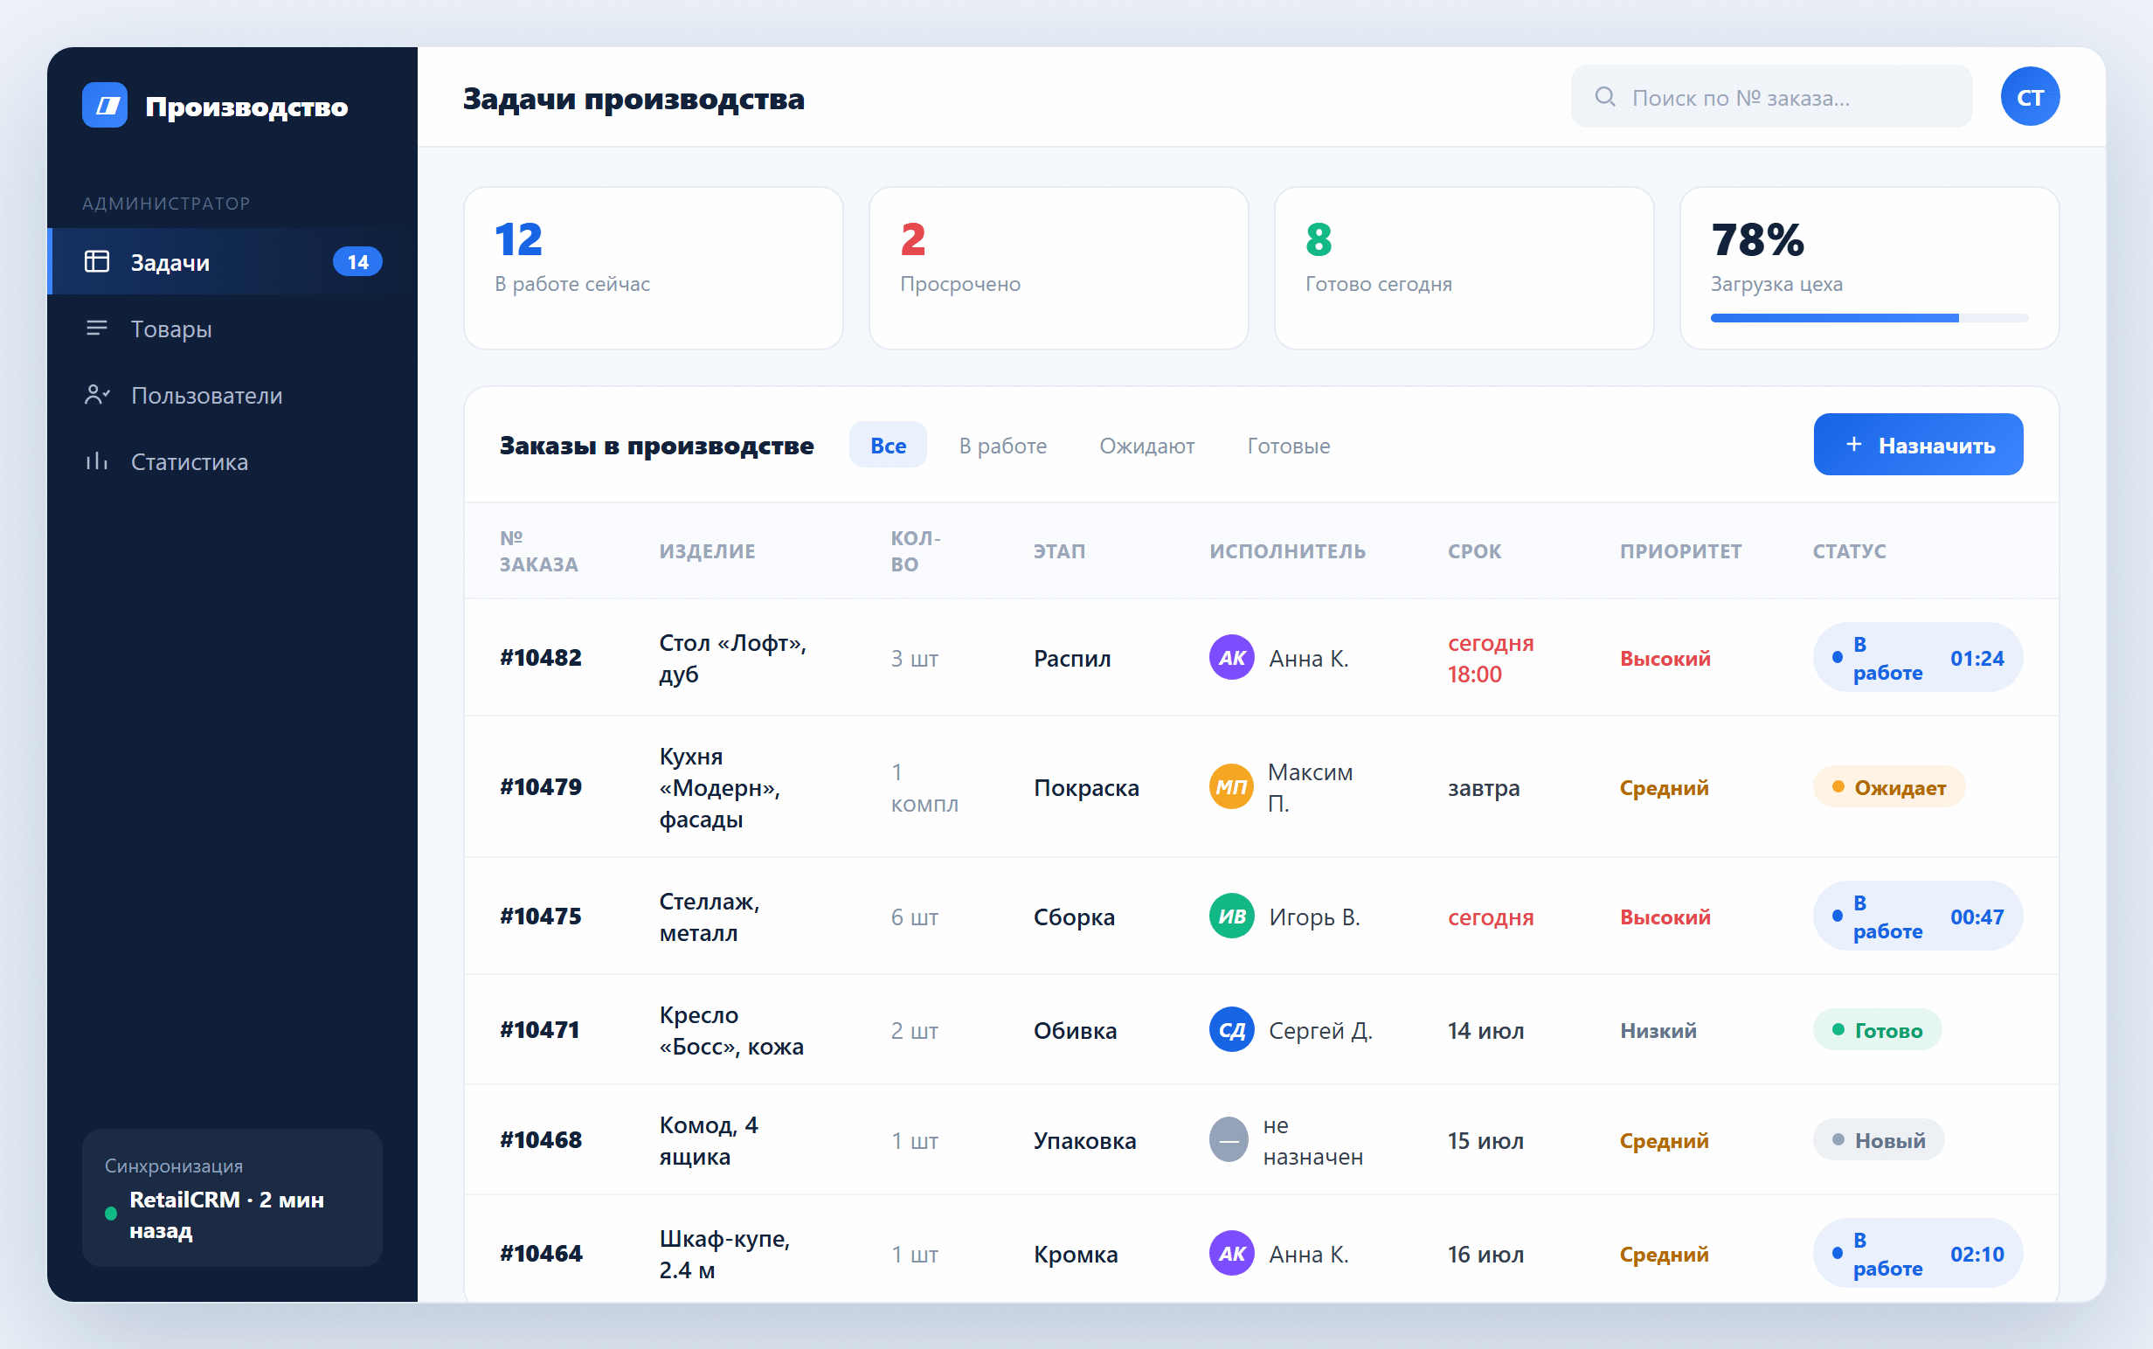Open the Просрочено stat card
Screen dimensions: 2153x1349
(x=1058, y=267)
